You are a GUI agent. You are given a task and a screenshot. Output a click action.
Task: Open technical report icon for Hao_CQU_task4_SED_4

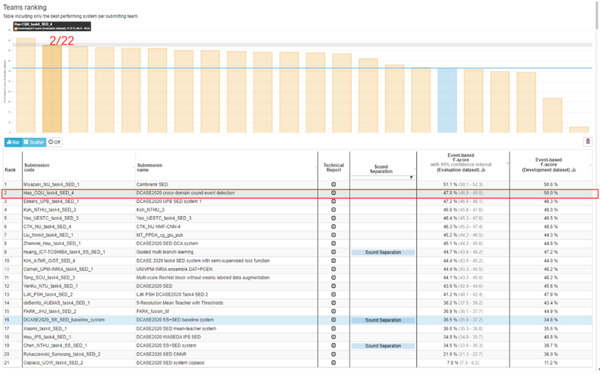coord(333,193)
